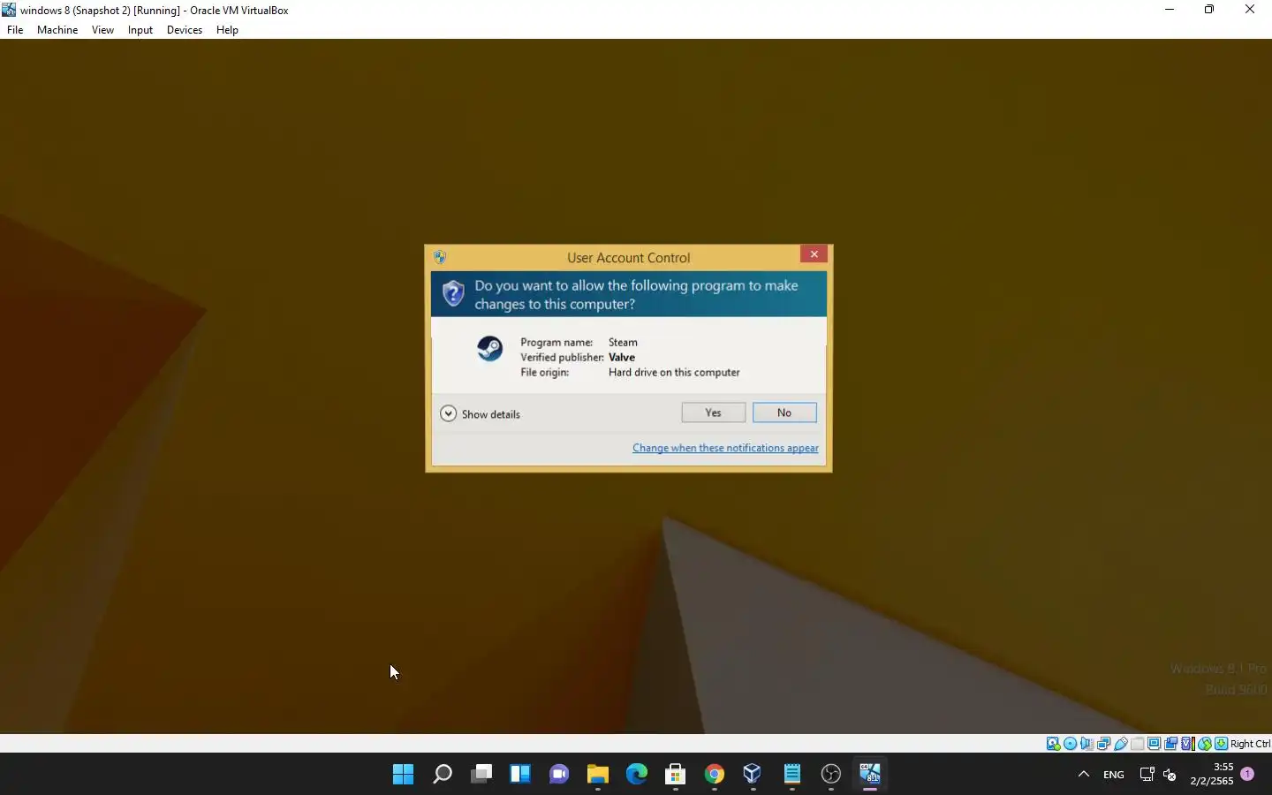Open 'Change when these notifications appear' link
Screen dimensions: 1272x795
(x=725, y=448)
